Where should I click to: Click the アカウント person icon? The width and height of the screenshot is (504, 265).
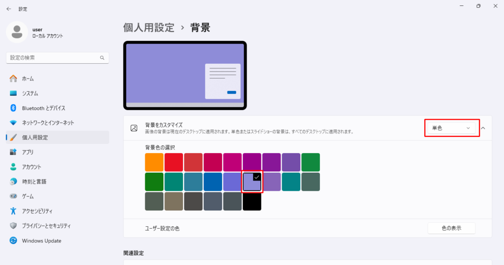pos(13,167)
